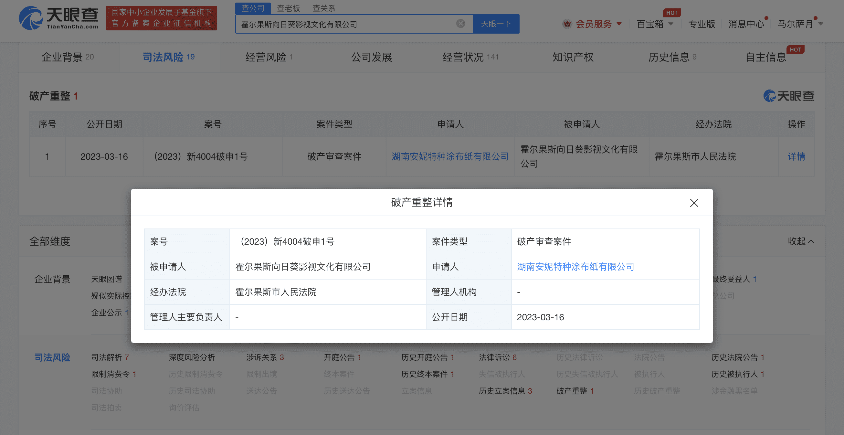Viewport: 844px width, 435px height.
Task: Click 专业版 in the top navigation
Action: tap(702, 24)
